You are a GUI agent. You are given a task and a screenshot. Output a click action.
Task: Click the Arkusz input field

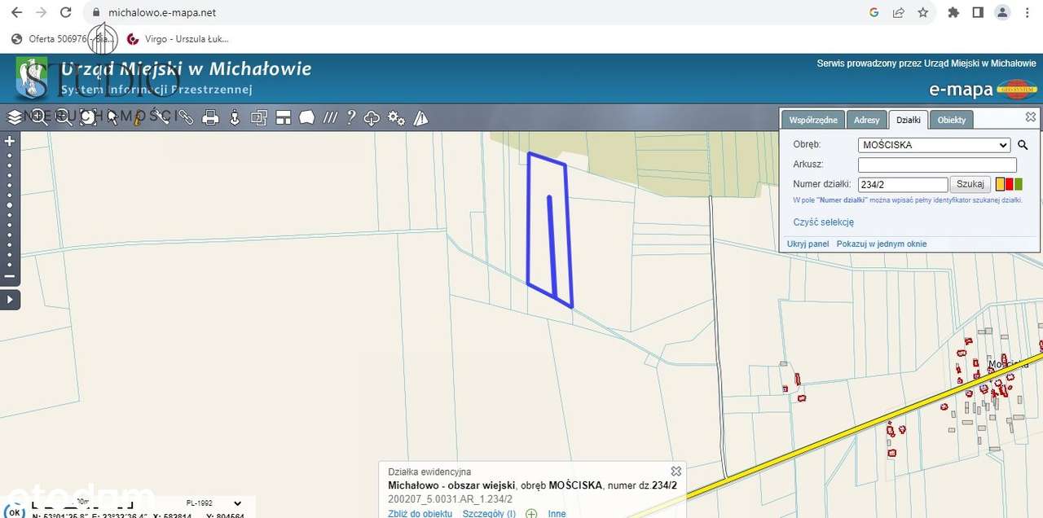tap(937, 165)
